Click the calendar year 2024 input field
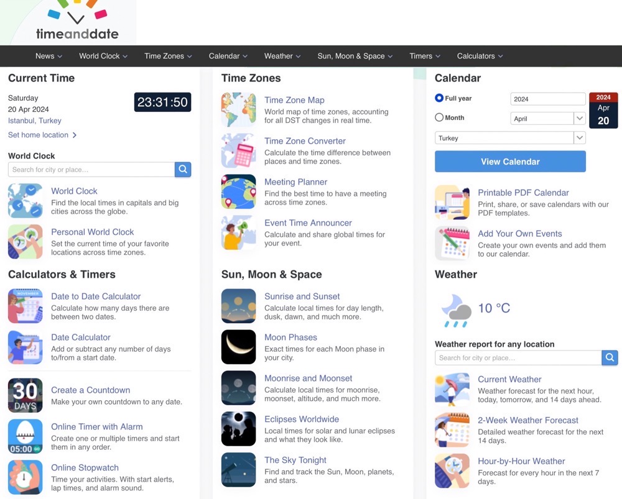This screenshot has height=499, width=622. click(x=547, y=99)
